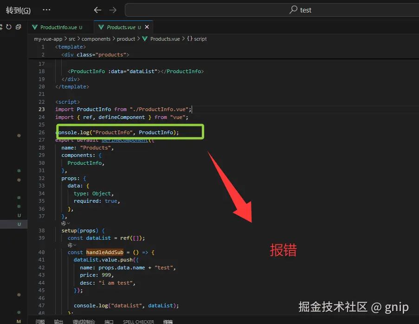Click the curly braces icon before script
The image size is (419, 324).
pos(190,38)
